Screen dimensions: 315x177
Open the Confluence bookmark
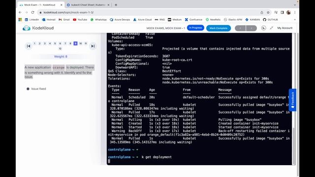point(193,20)
